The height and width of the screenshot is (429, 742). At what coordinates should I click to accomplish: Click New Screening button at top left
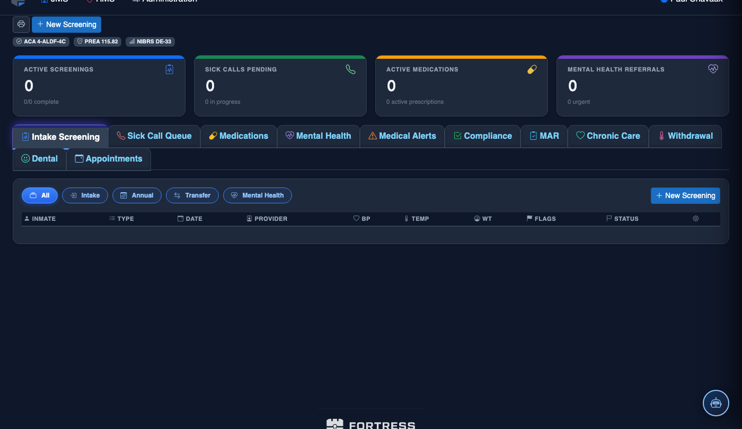[67, 24]
